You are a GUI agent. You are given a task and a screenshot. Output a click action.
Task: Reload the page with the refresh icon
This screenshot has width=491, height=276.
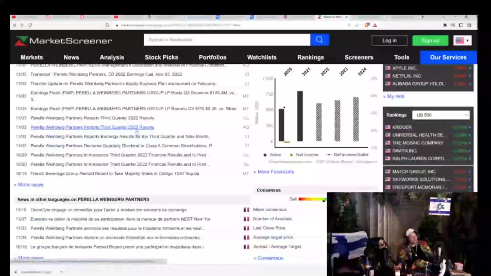click(x=30, y=25)
